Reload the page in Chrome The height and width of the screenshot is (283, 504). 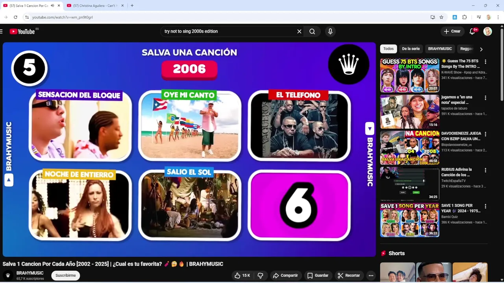tap(15, 17)
